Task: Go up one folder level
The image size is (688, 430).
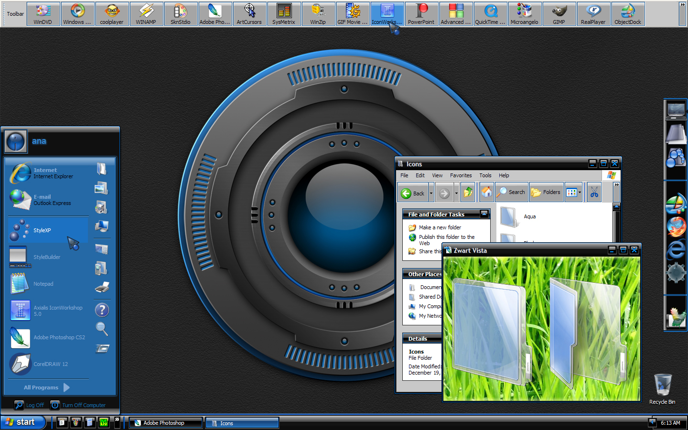Action: coord(468,193)
